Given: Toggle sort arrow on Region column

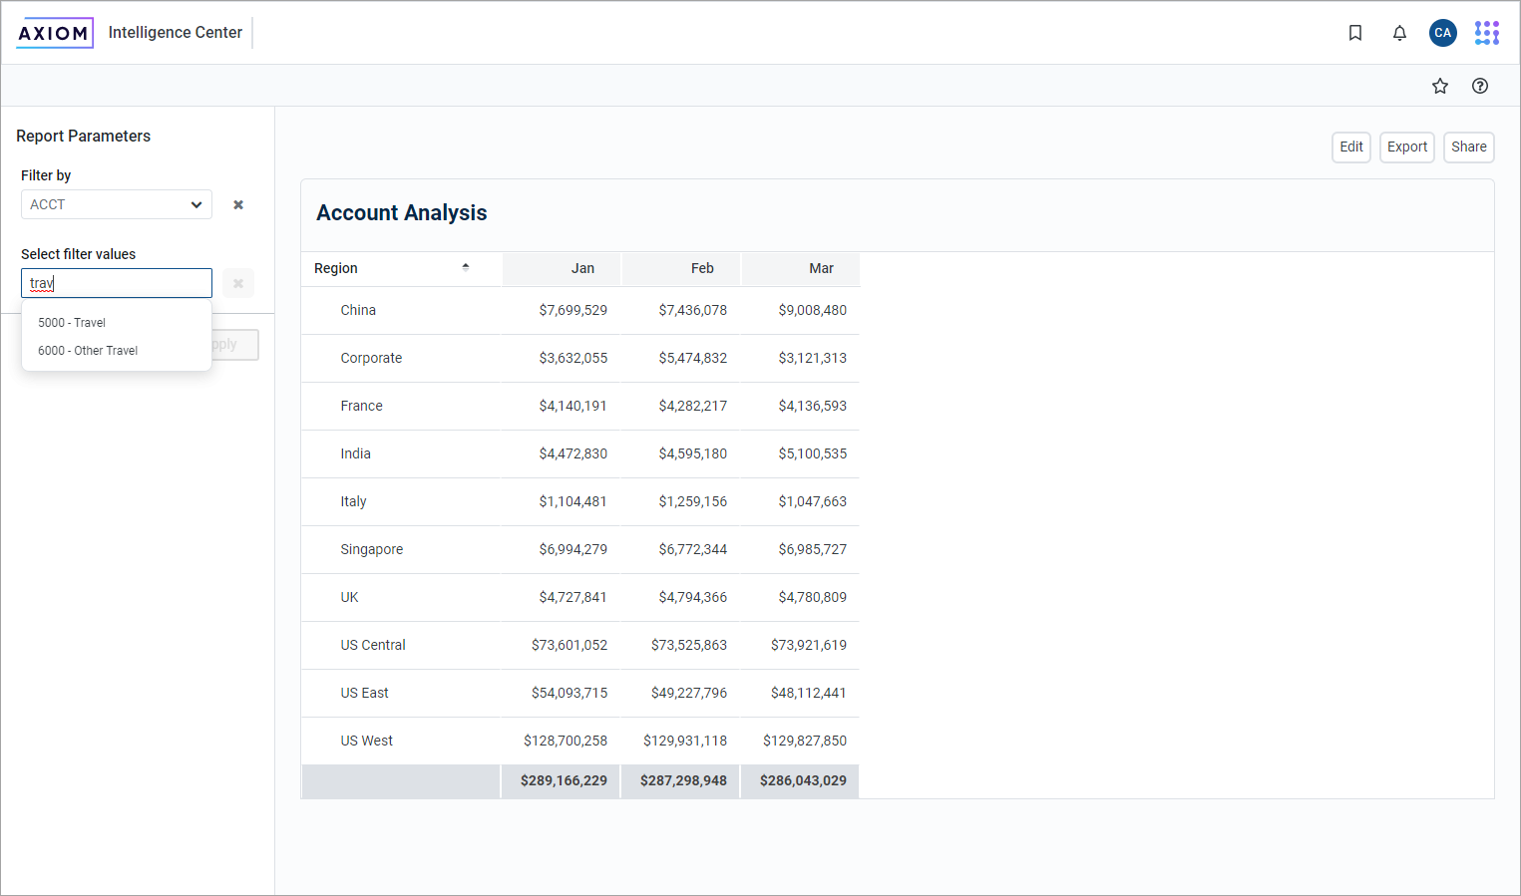Looking at the screenshot, I should (465, 267).
